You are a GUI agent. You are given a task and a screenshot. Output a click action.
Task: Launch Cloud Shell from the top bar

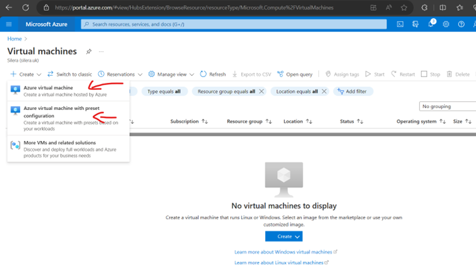(x=400, y=24)
